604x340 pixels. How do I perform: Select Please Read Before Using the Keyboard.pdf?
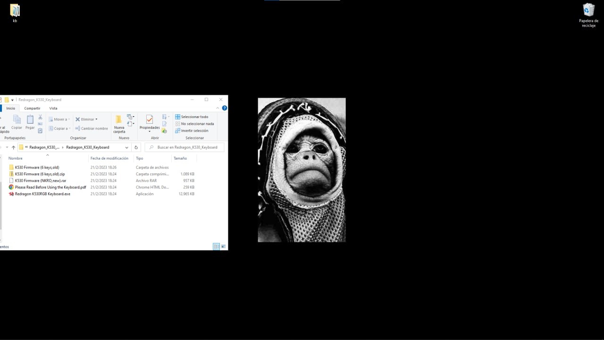(x=50, y=187)
